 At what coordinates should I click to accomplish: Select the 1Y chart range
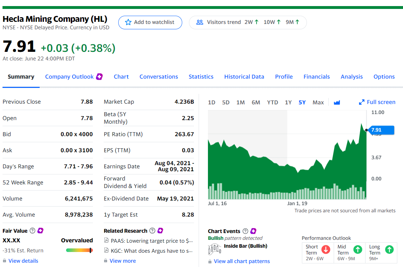point(288,102)
